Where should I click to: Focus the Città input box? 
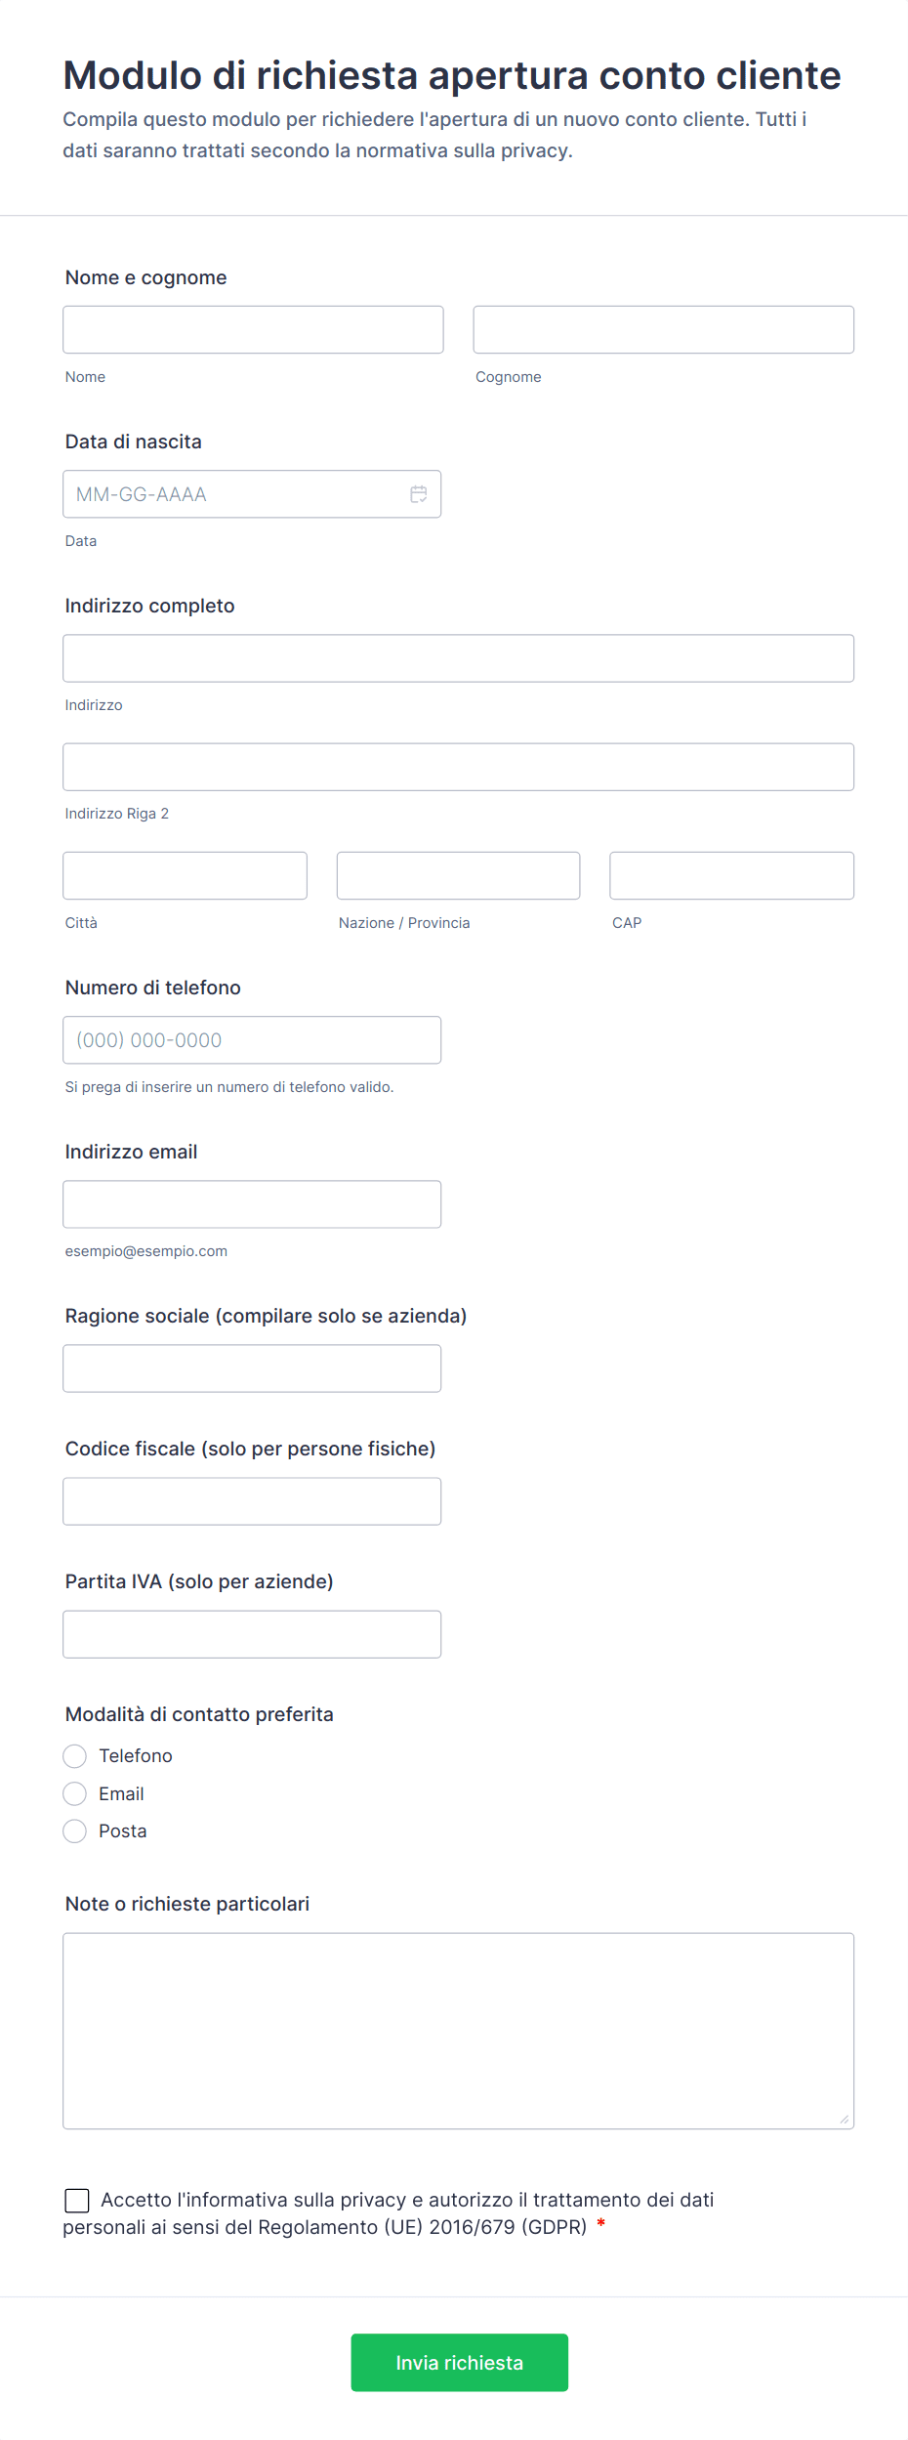pyautogui.click(x=185, y=875)
